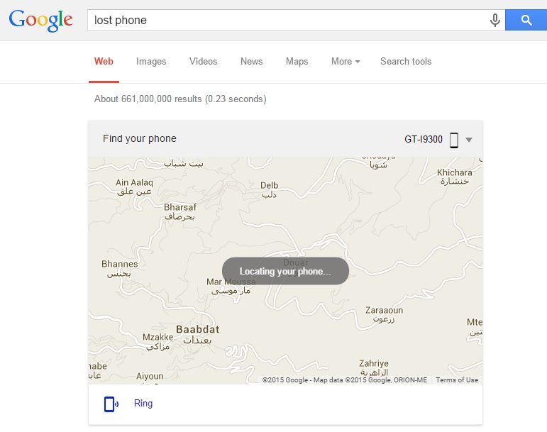Click the Baabdat label on the map
The image size is (547, 432).
198,329
